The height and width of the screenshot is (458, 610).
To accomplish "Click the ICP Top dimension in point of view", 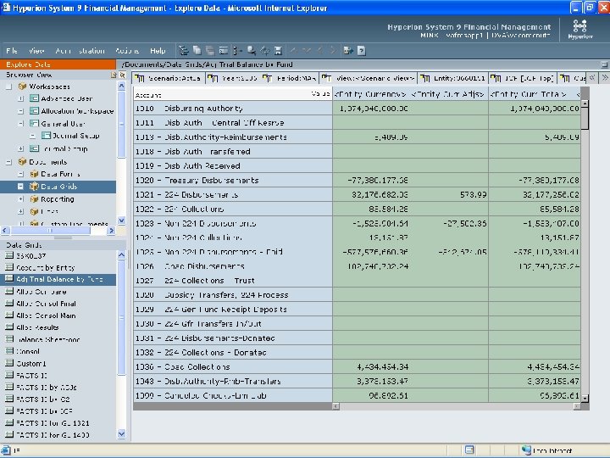I will click(x=523, y=78).
